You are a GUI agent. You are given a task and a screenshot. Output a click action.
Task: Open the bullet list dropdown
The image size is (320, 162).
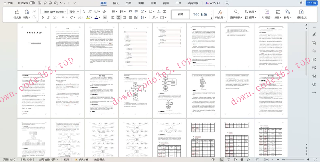point(116,12)
